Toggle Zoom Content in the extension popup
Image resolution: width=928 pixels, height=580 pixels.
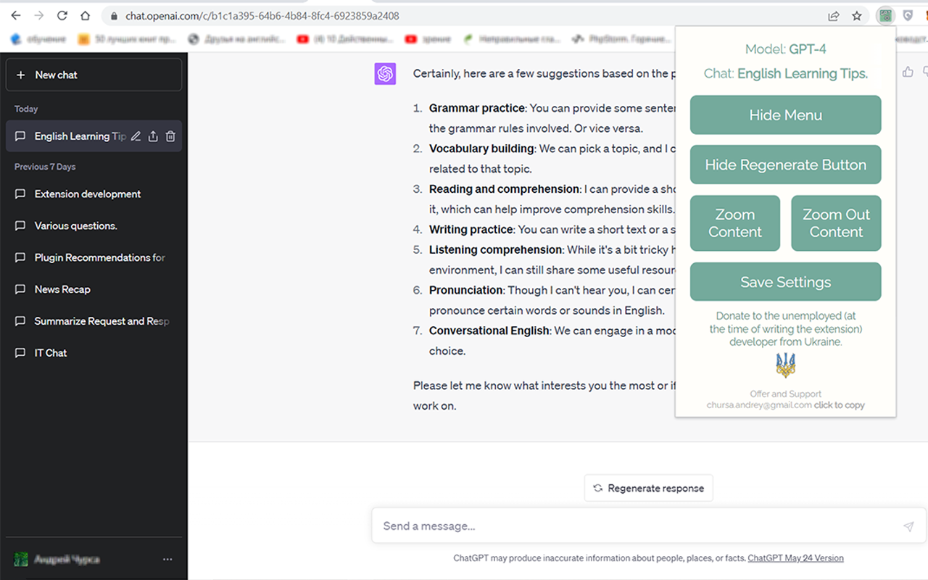click(x=734, y=223)
